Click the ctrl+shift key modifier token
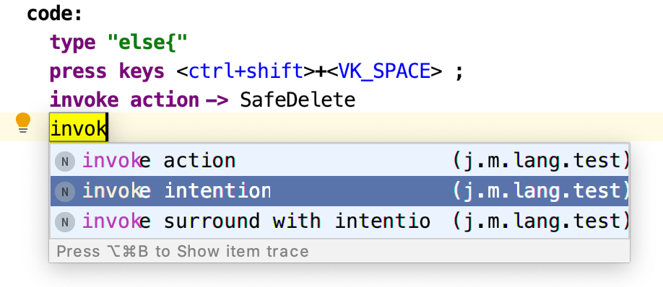The image size is (663, 287). click(x=246, y=71)
